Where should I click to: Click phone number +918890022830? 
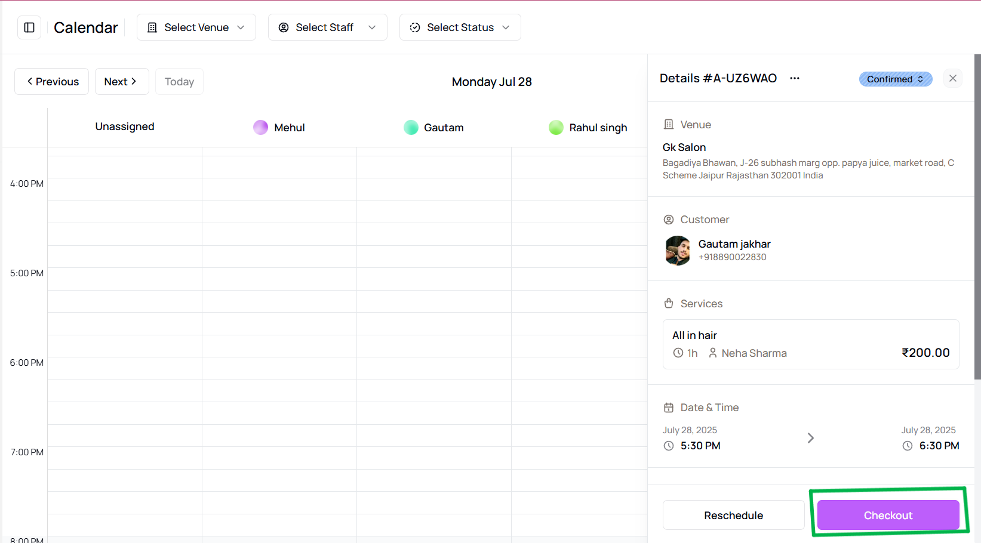pos(733,257)
